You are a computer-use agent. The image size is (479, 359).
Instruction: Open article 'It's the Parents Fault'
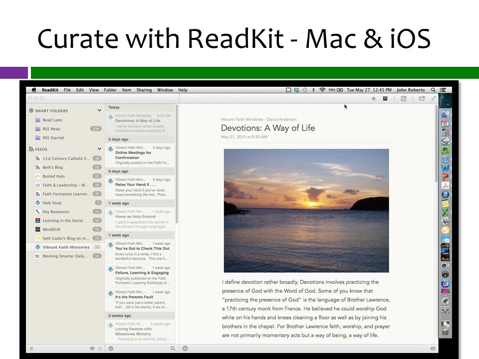140,300
